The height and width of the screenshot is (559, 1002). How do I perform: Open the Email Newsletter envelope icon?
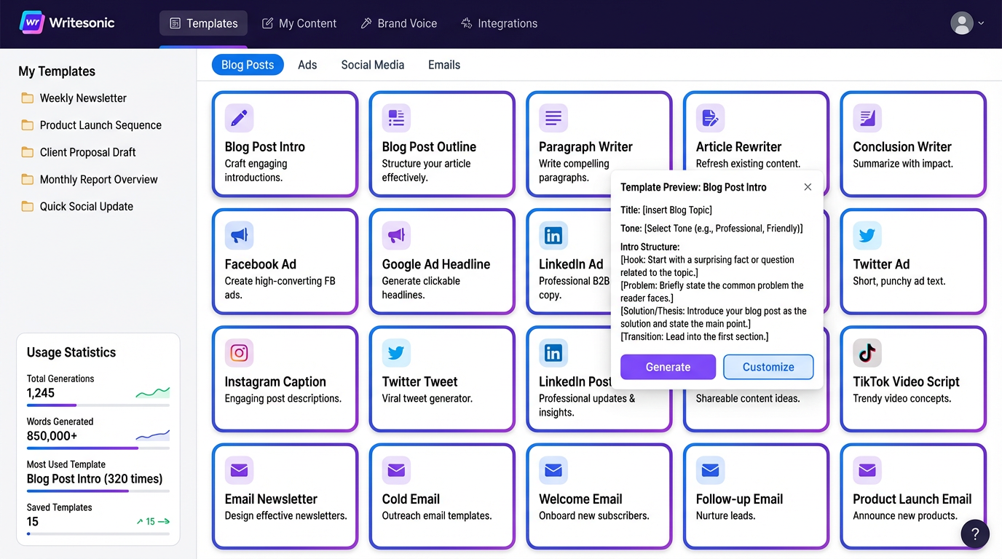pyautogui.click(x=239, y=470)
